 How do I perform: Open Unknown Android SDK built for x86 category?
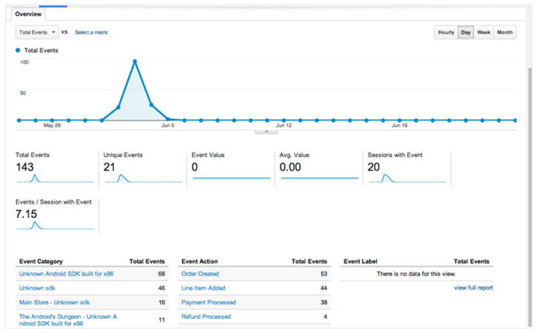point(66,273)
